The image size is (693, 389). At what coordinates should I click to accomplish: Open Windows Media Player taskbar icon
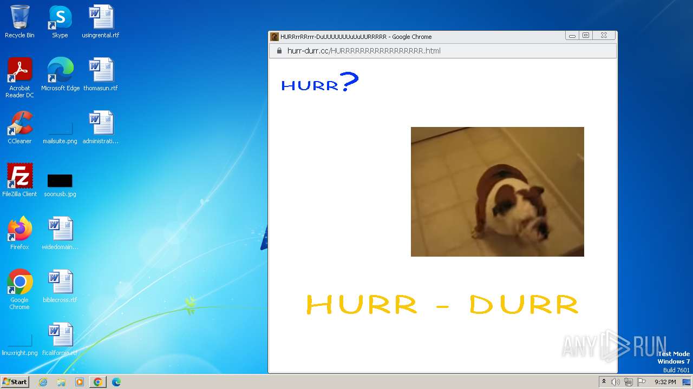point(80,382)
